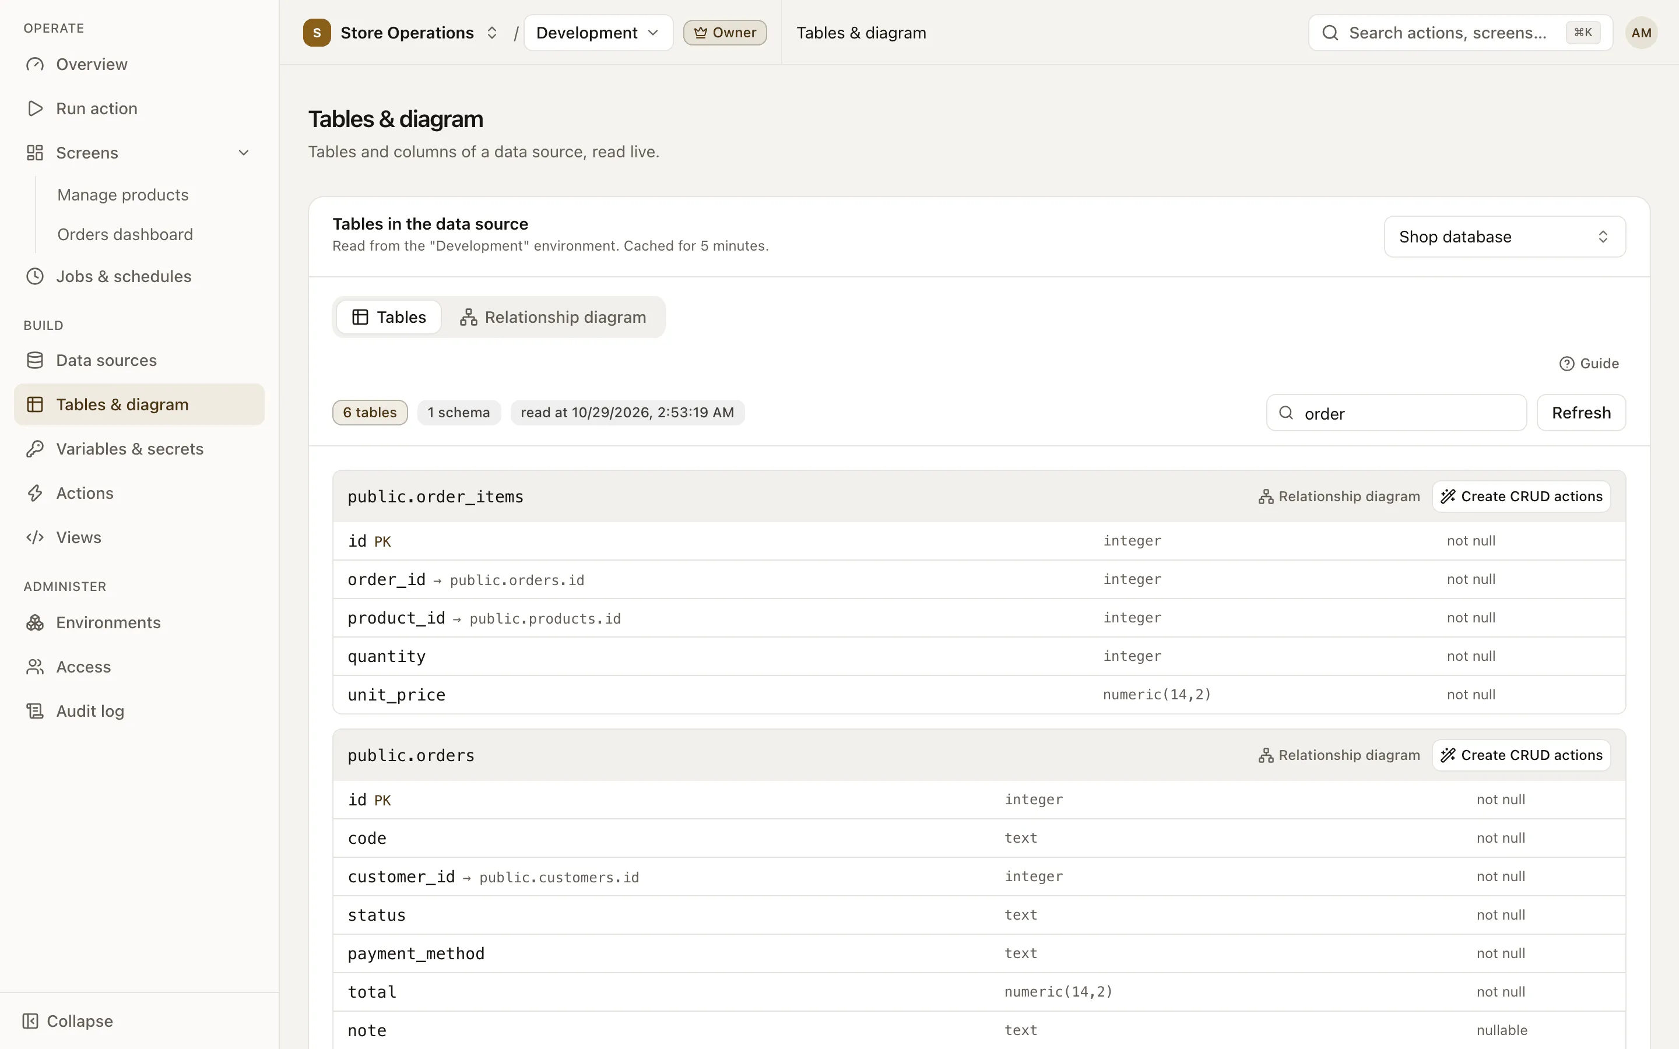This screenshot has width=1679, height=1049.
Task: Click the payment_method column name
Action: coord(416,954)
